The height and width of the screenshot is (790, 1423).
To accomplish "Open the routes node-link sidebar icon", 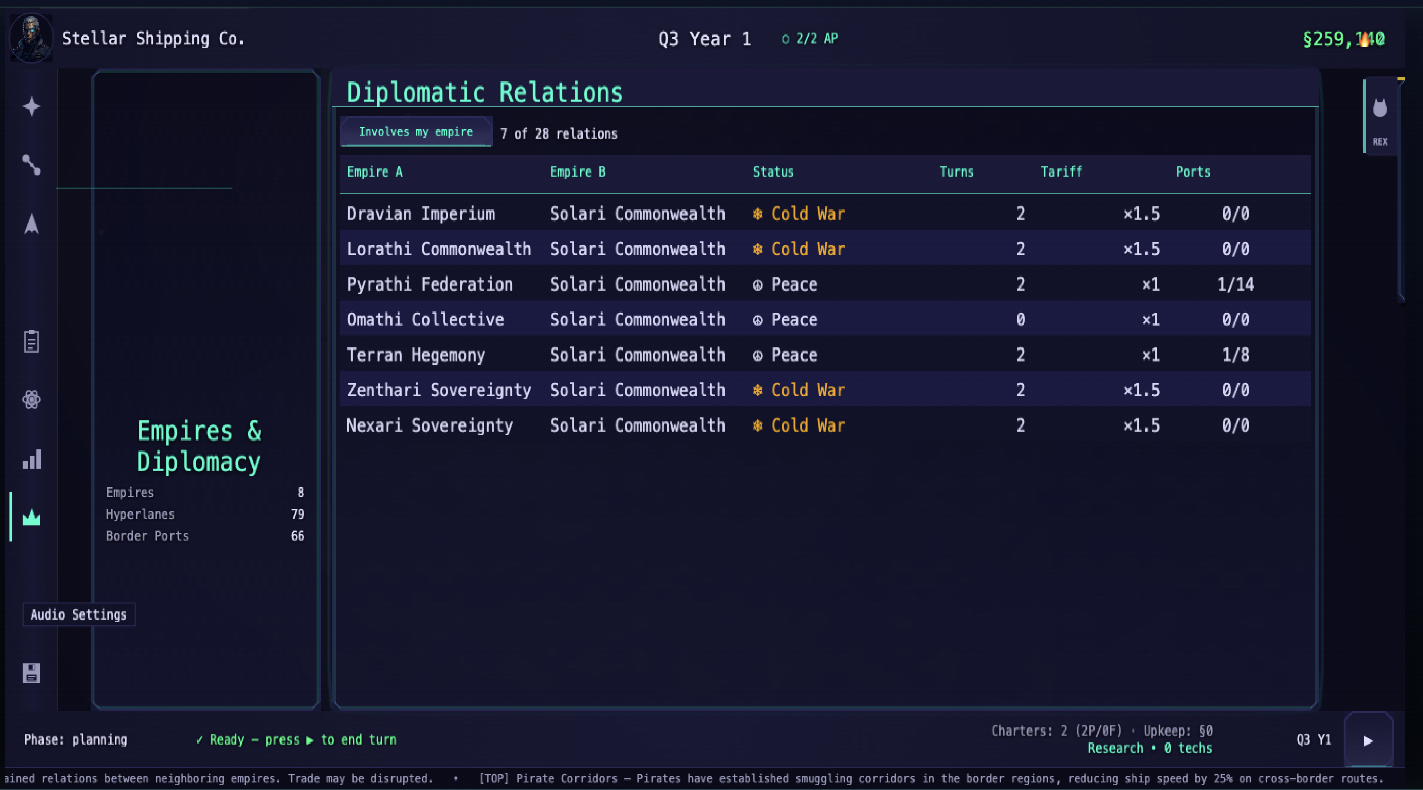I will [32, 164].
